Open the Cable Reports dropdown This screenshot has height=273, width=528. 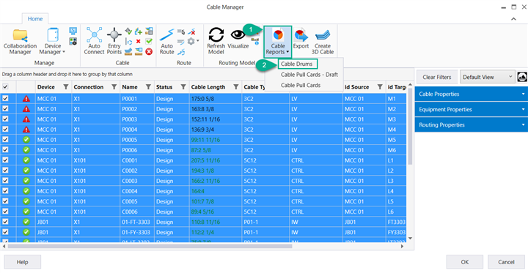pos(278,42)
